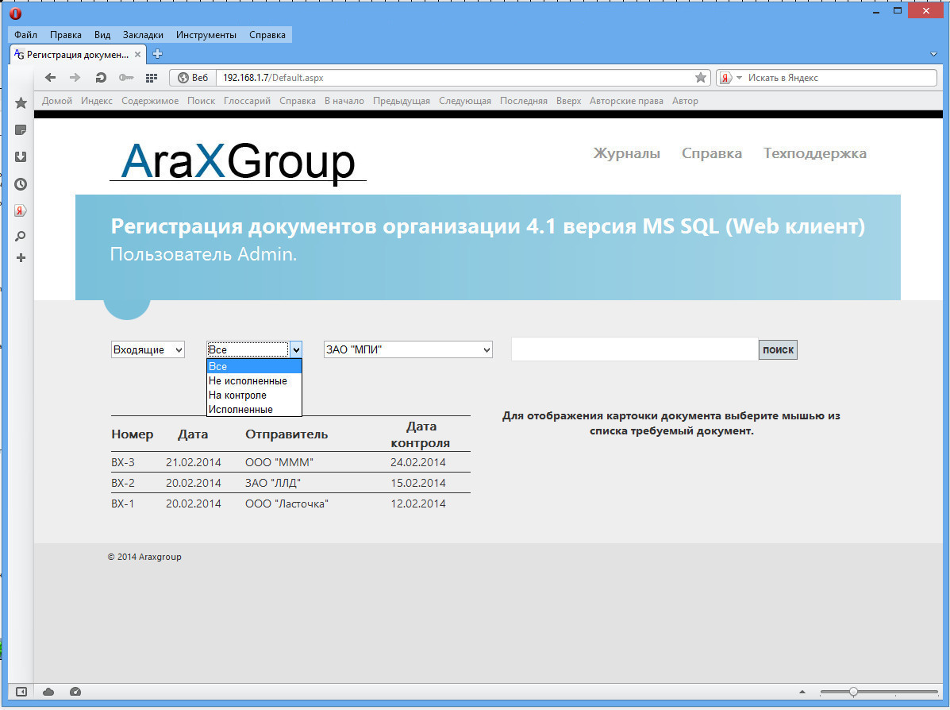Open the search magnifier sidebar panel
This screenshot has height=710, width=950.
[x=21, y=236]
